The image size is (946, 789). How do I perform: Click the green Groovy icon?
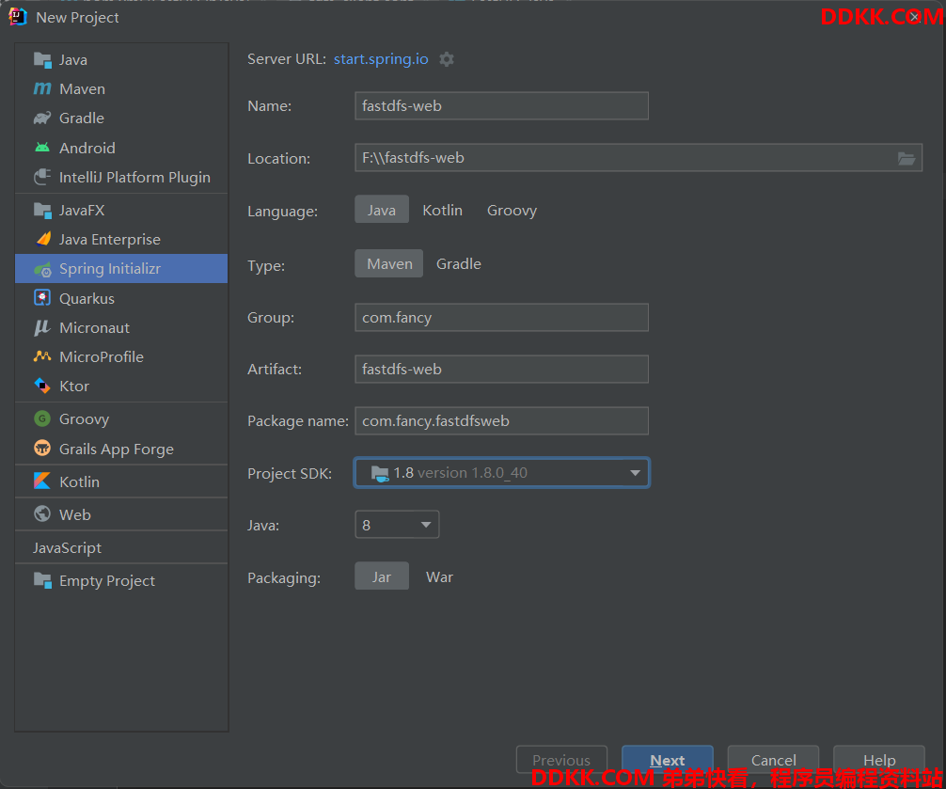(x=42, y=418)
